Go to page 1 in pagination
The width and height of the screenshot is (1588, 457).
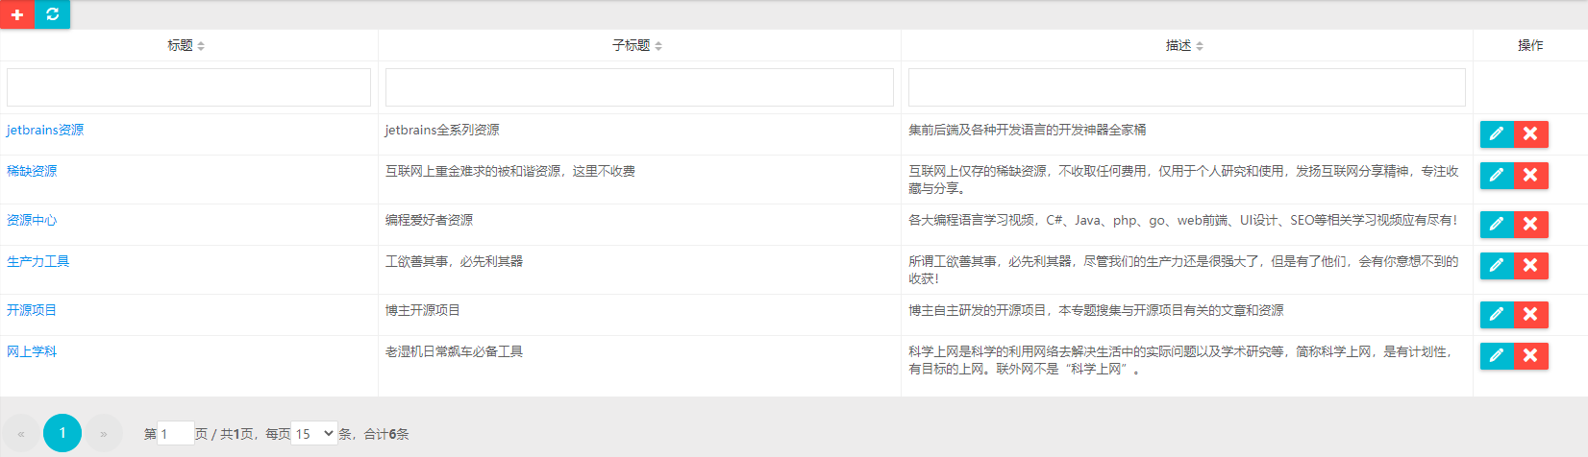coord(62,434)
